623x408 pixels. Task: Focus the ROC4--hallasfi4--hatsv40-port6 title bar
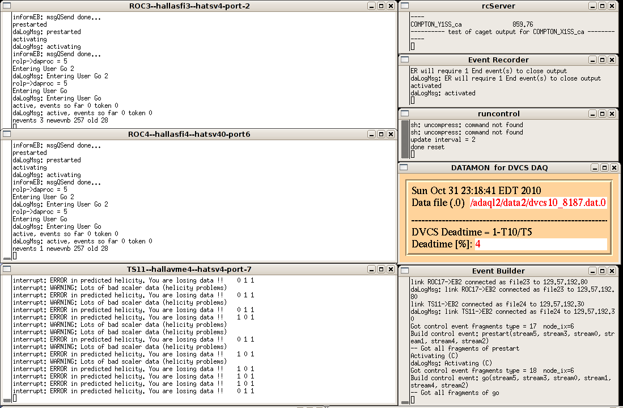coord(189,134)
